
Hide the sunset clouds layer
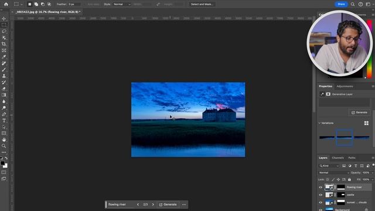321,203
